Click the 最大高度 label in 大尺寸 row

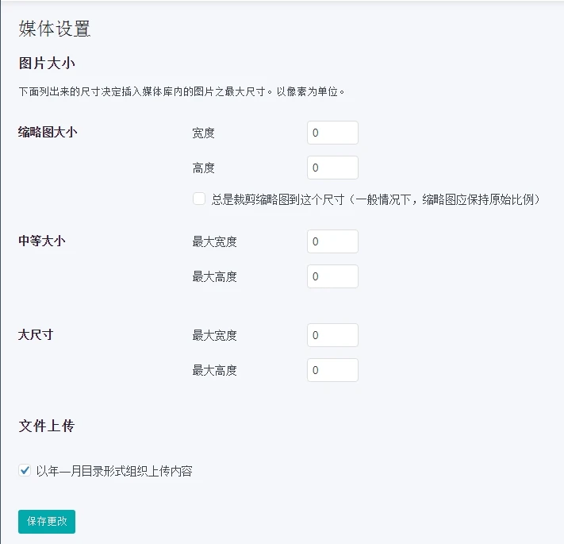click(x=214, y=371)
